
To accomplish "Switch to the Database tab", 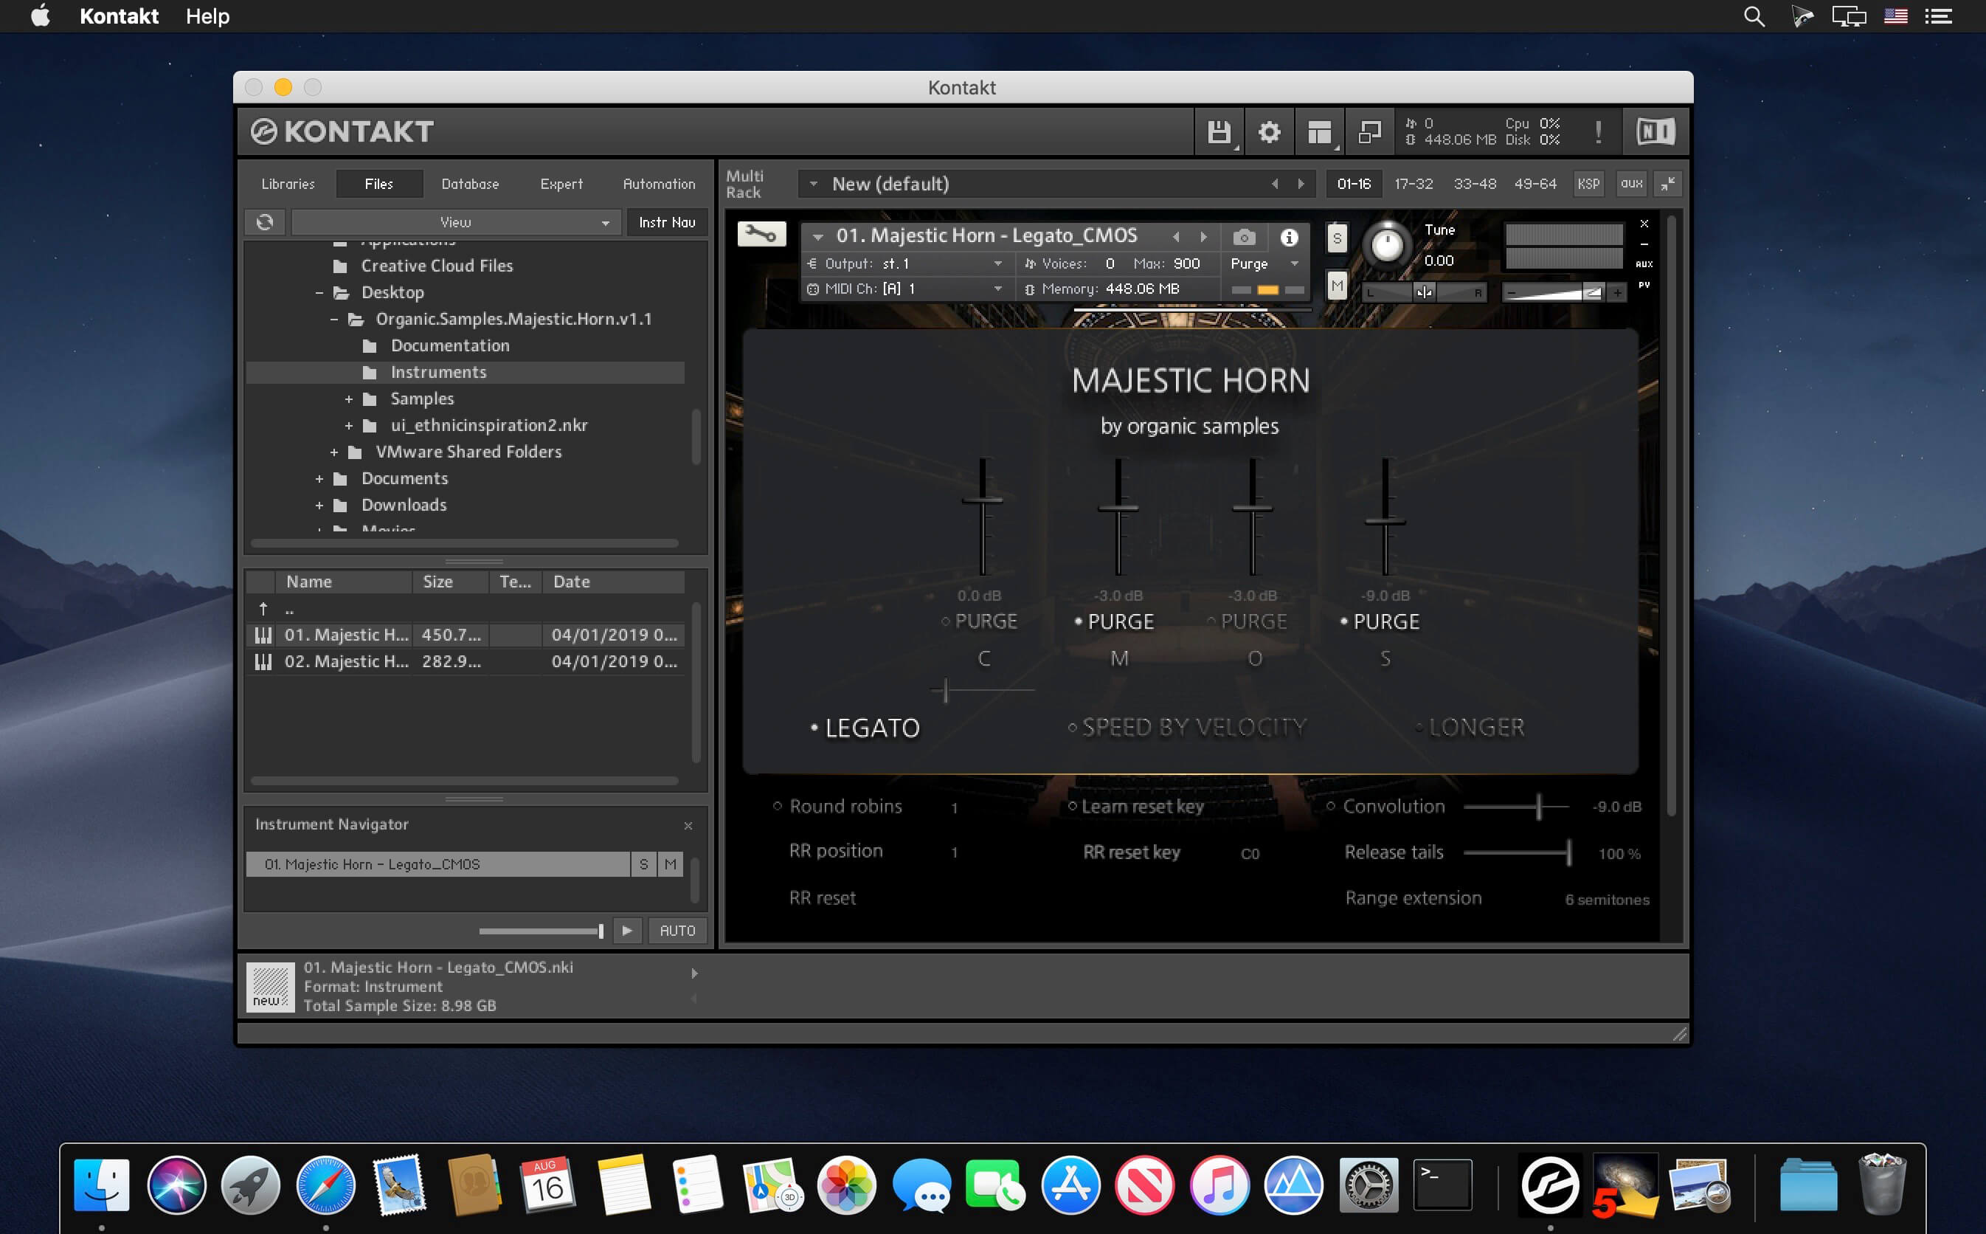I will pos(470,185).
